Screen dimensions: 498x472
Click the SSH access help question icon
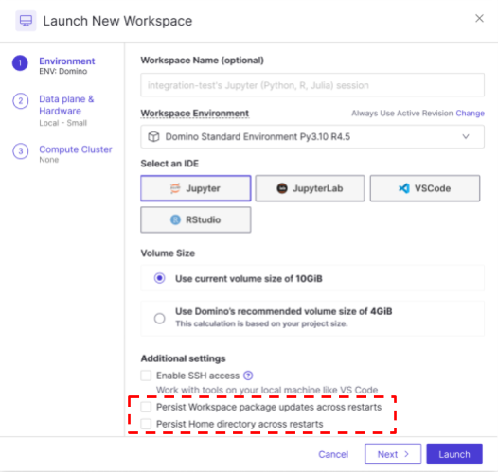point(248,376)
